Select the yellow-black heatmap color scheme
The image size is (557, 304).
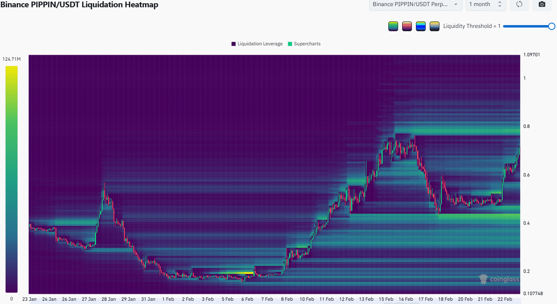(434, 26)
